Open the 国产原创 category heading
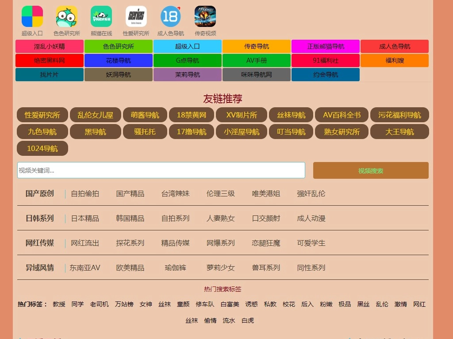453x339 pixels. coord(40,193)
